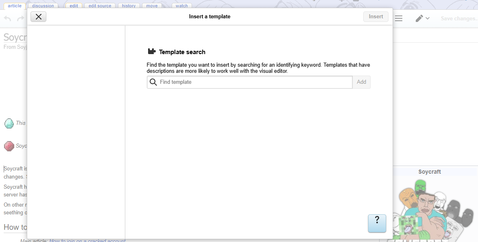
Task: Open the hamburger page options menu
Action: 399,19
